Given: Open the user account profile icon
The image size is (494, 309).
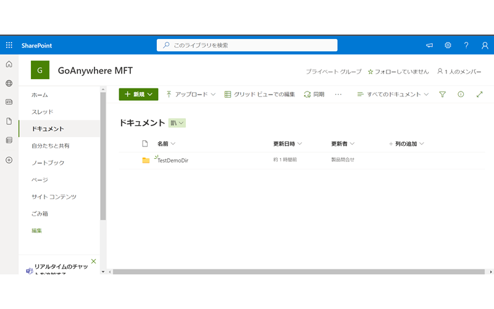Looking at the screenshot, I should (x=485, y=45).
